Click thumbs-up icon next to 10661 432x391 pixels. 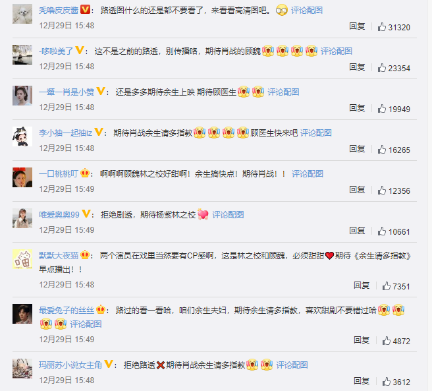tap(381, 231)
